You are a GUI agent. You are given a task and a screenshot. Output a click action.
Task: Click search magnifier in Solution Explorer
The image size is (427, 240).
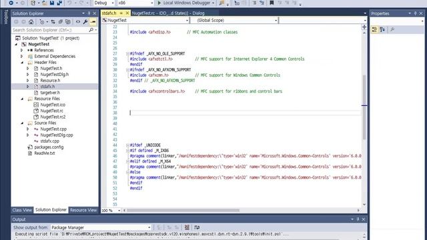tap(91, 30)
